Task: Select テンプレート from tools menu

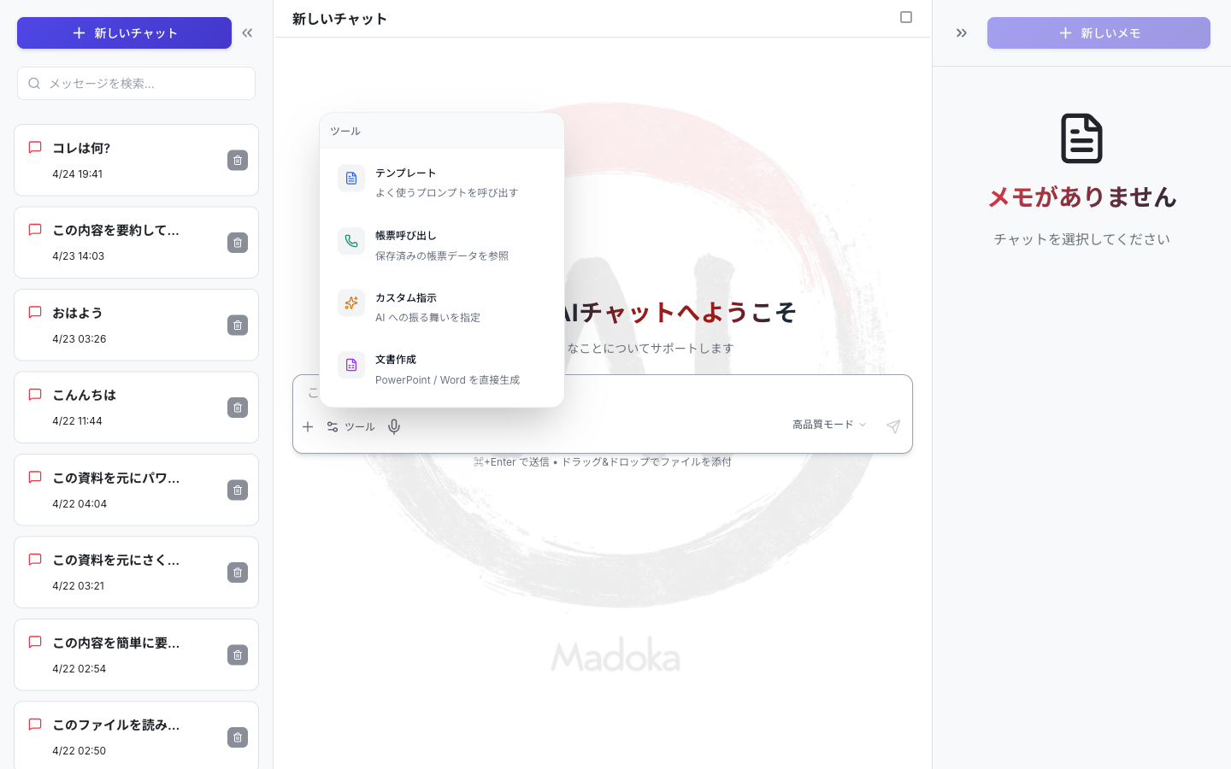Action: coord(442,182)
